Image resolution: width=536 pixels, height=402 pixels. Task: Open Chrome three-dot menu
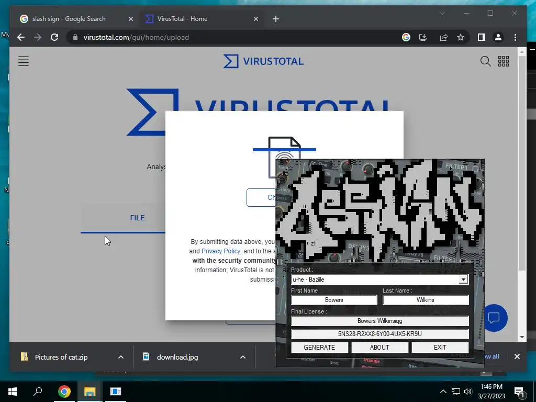tap(515, 37)
